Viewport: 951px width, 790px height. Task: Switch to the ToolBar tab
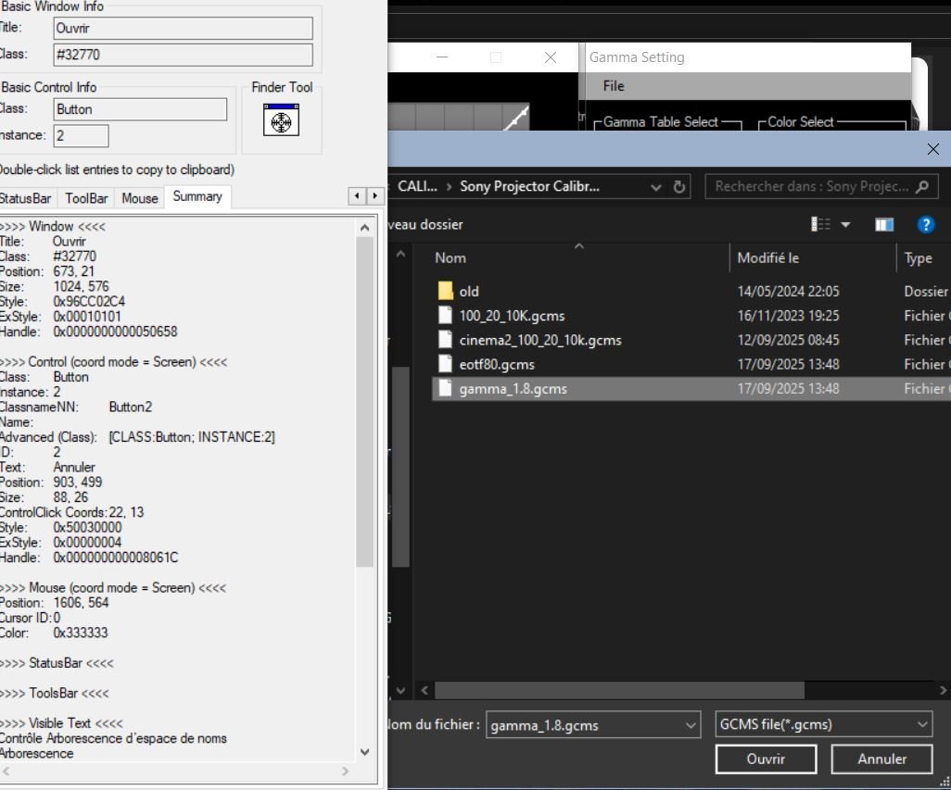(87, 198)
